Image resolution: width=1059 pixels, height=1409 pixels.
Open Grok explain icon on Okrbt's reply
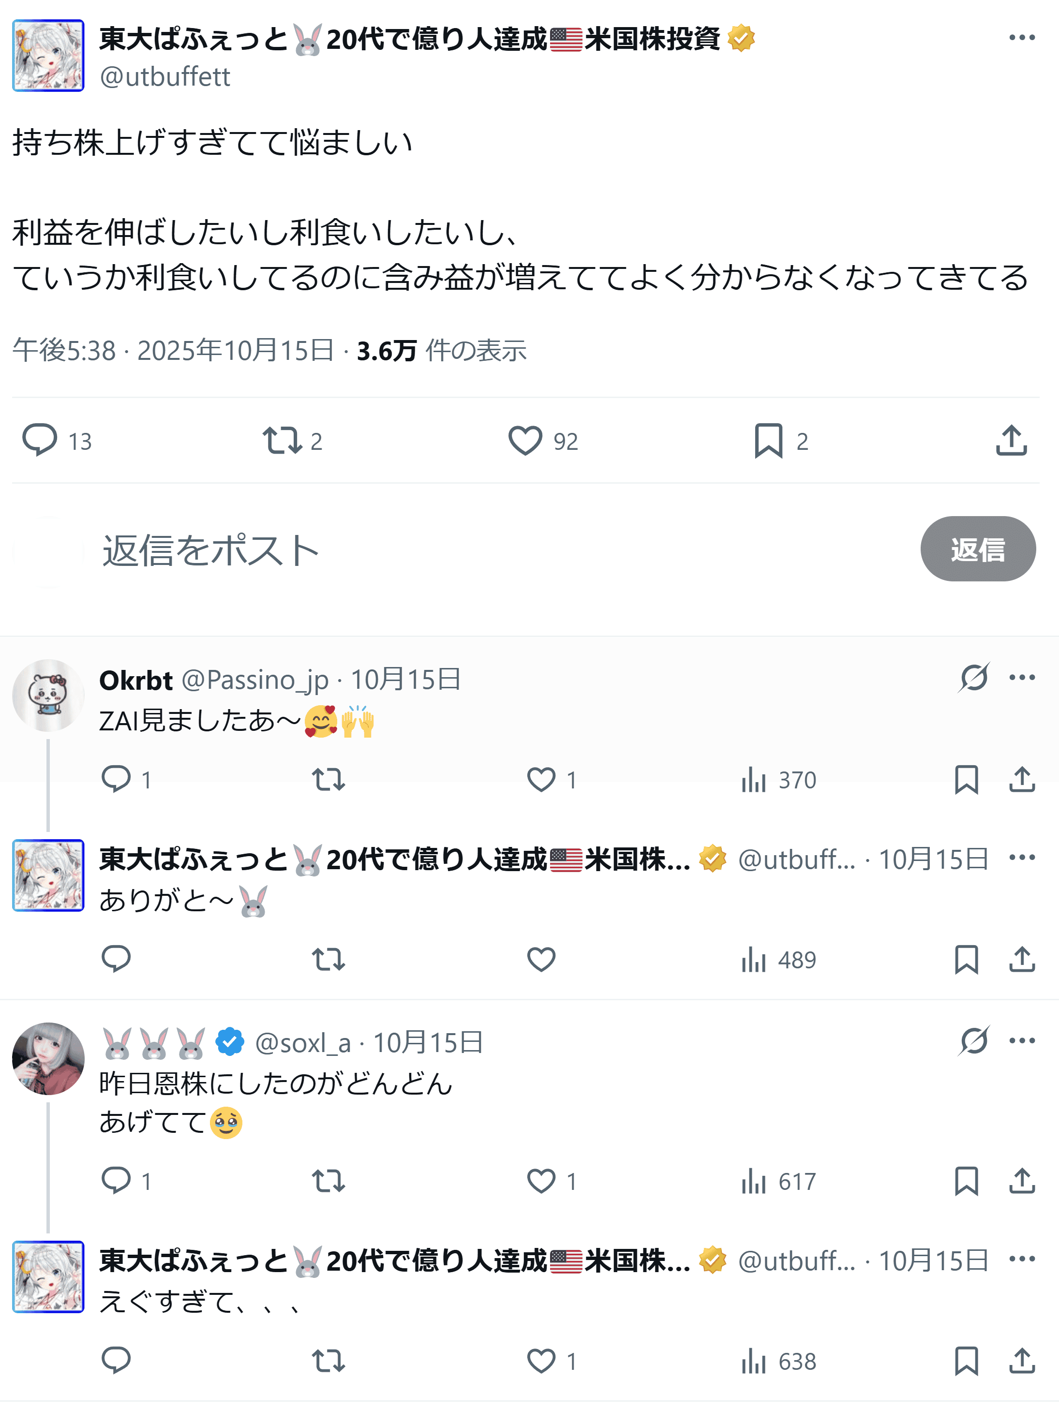pyautogui.click(x=973, y=678)
